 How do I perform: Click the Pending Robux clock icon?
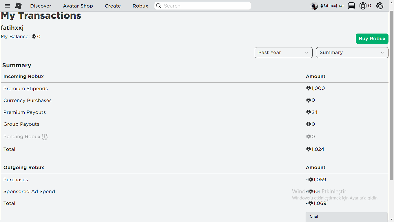[45, 137]
